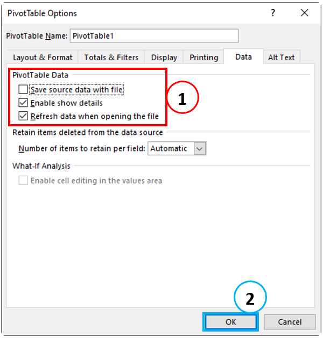Close the PivotTable Options dialog
This screenshot has height=338, width=323.
305,13
